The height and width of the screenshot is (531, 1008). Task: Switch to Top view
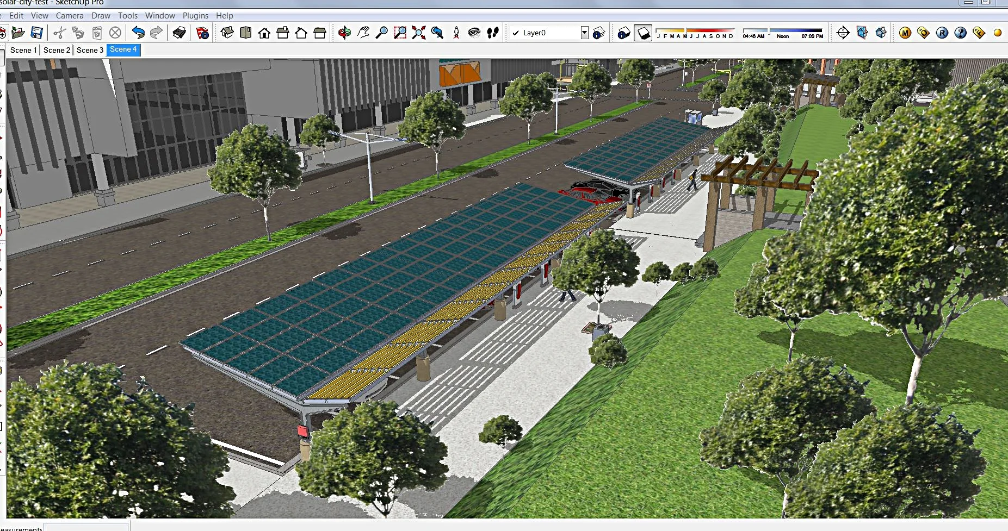[246, 33]
